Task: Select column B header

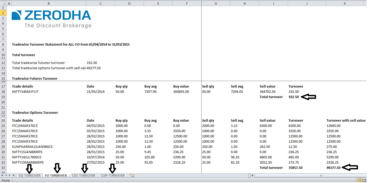Action: coord(49,3)
